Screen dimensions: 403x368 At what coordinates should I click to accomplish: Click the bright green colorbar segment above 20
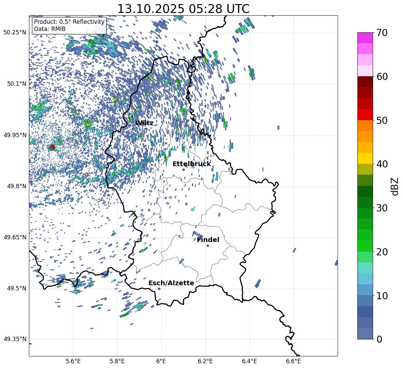365,246
